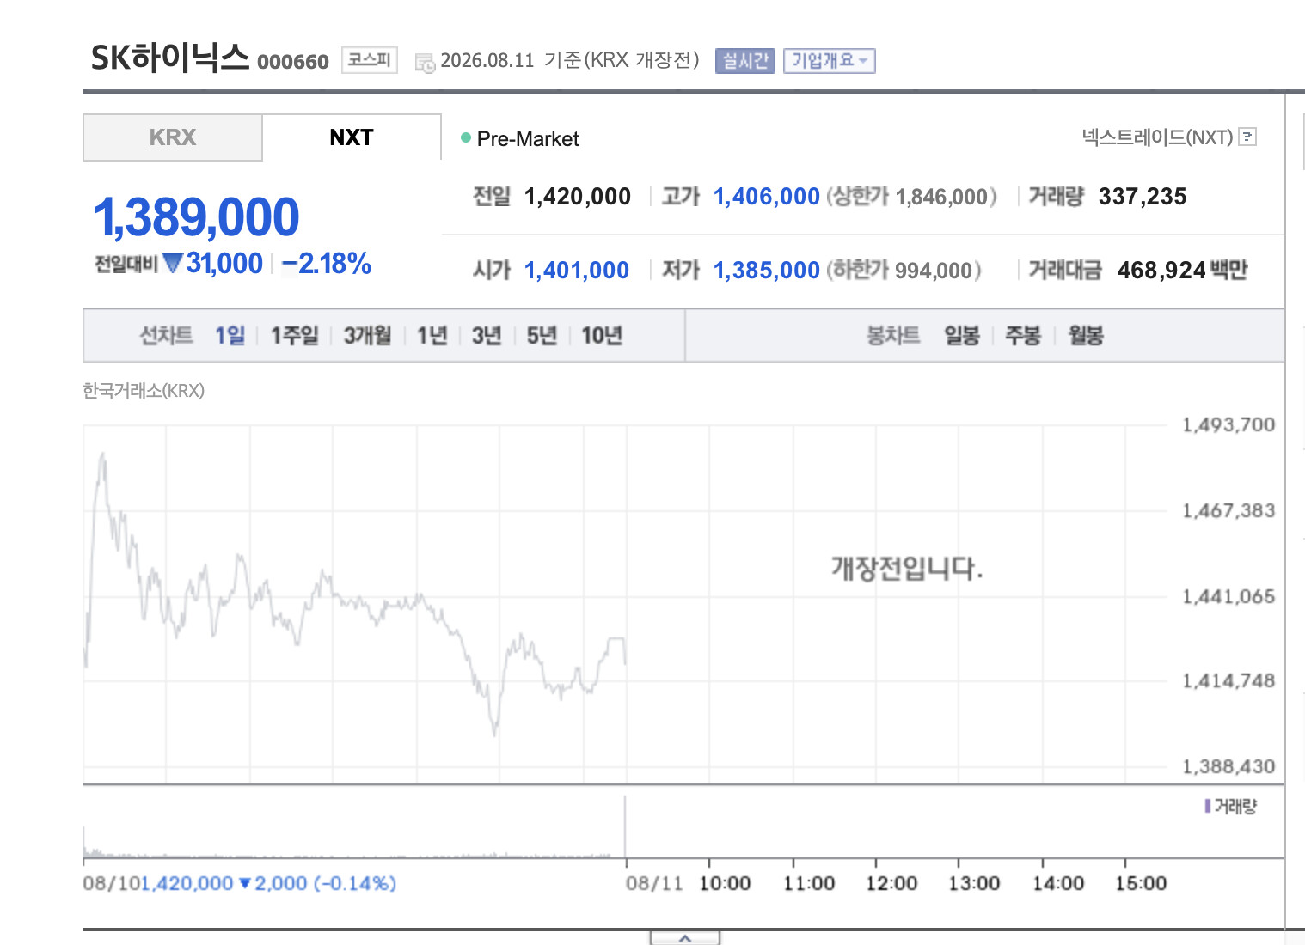Click the 하한가 994,000 lower limit text

tap(904, 271)
